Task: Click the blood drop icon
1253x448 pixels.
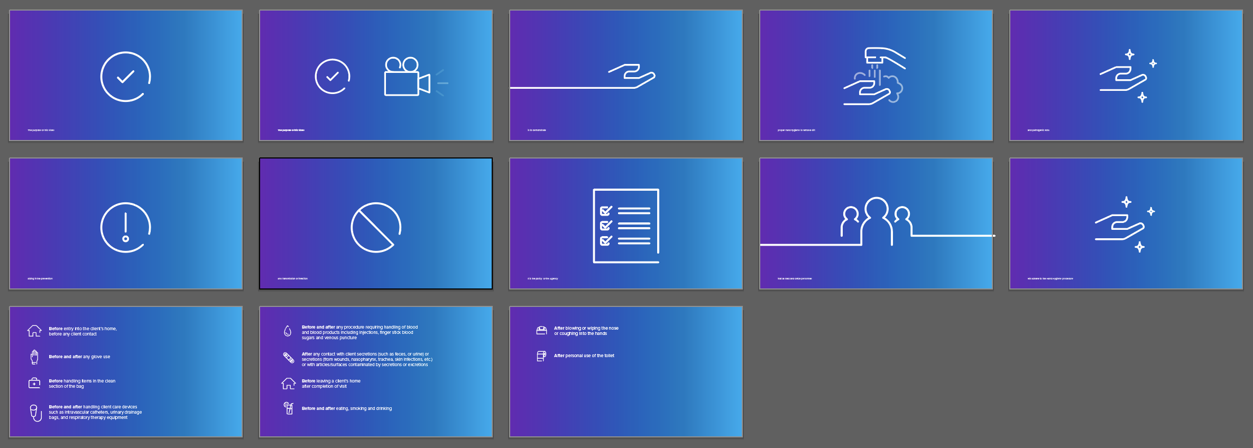Action: (x=288, y=331)
